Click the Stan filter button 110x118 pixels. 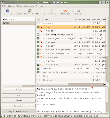19,95
